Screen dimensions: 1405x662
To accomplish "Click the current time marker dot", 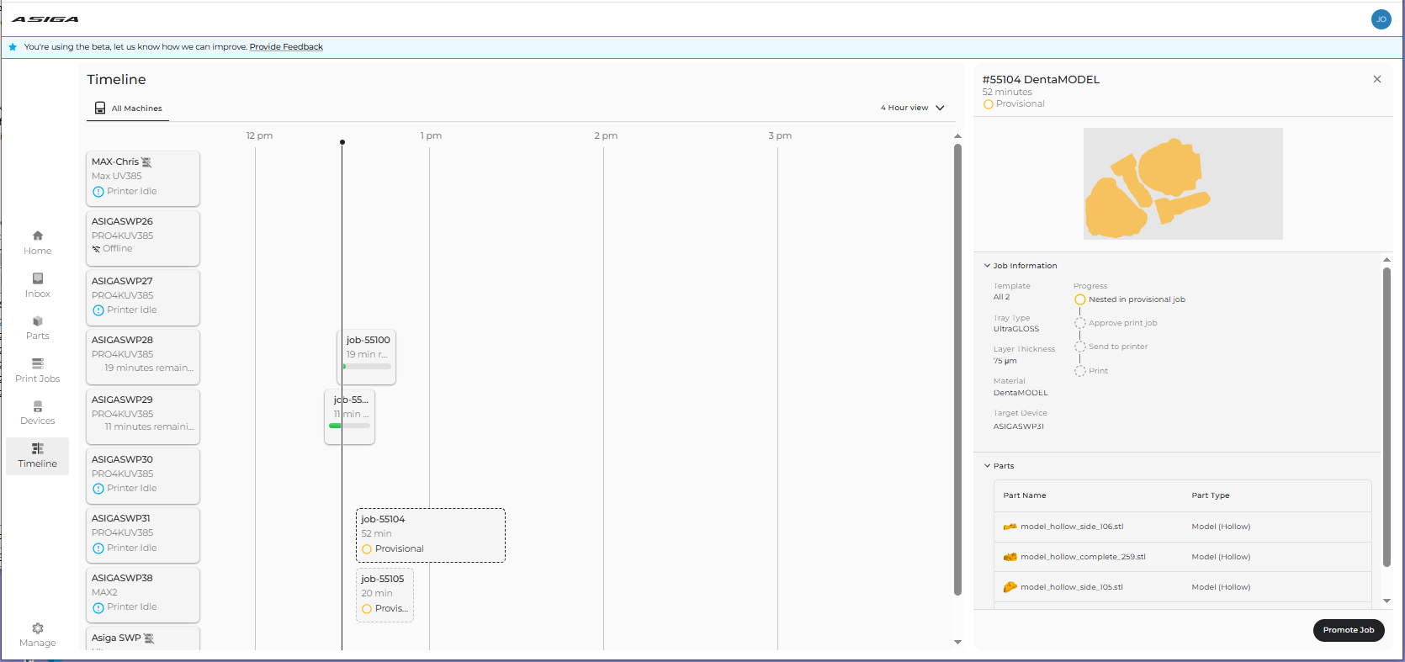I will point(342,142).
